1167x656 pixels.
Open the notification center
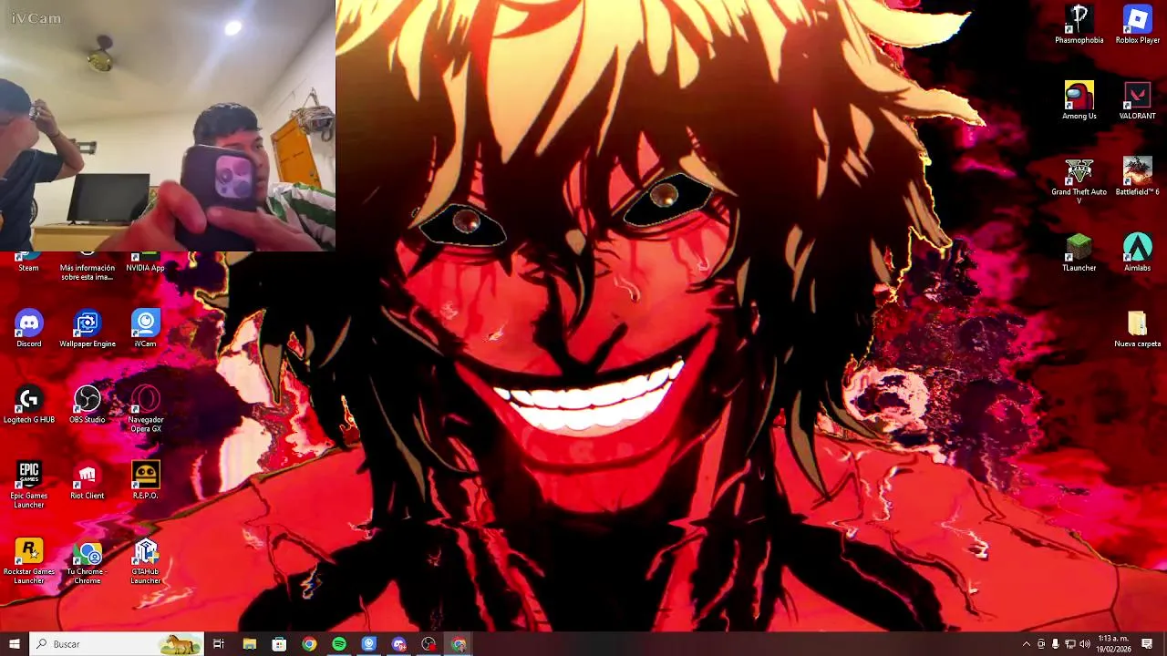point(1147,644)
